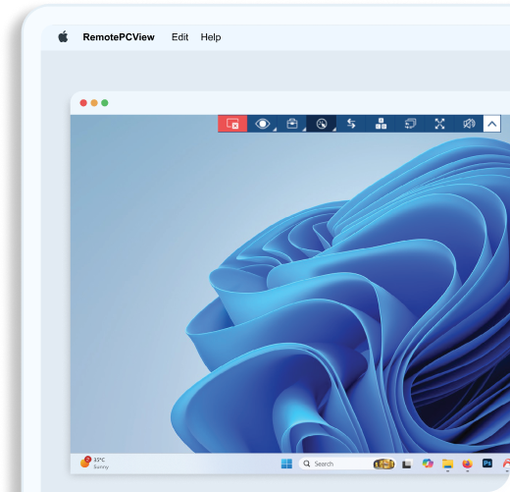Switch remote monitors icon
The height and width of the screenshot is (492, 510).
[410, 124]
